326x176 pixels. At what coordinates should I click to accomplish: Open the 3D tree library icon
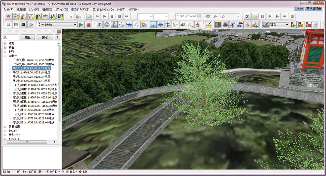[x=53, y=16]
